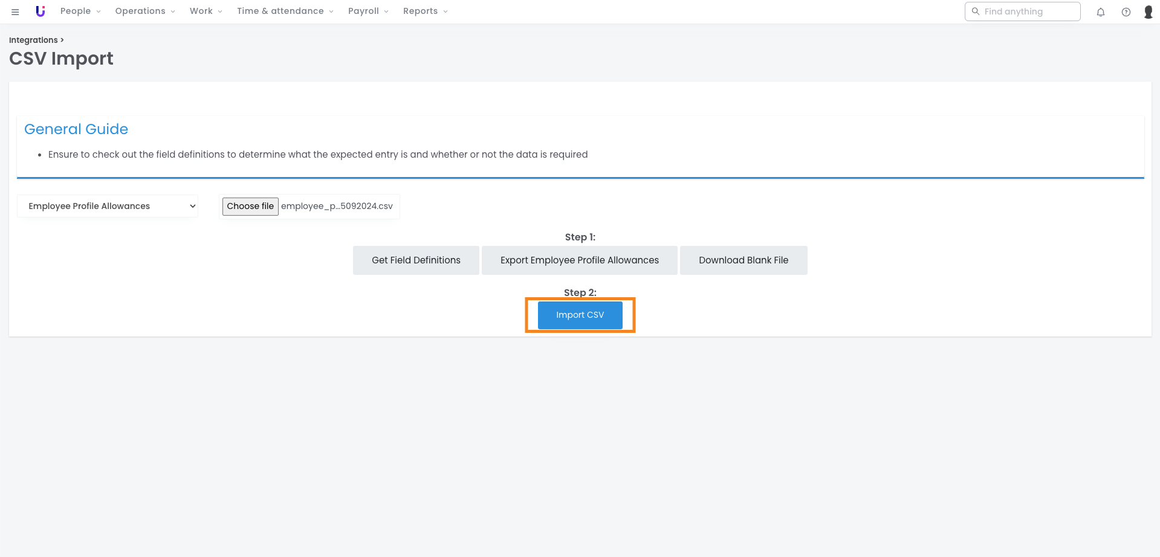Focus the Find anything search field
1160x557 pixels.
(x=1028, y=11)
